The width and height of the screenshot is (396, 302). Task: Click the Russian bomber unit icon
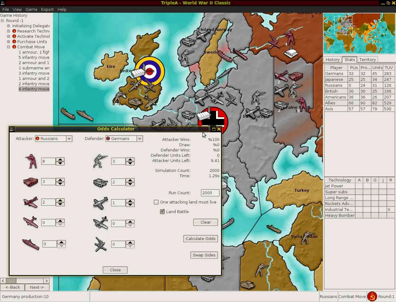(30, 222)
